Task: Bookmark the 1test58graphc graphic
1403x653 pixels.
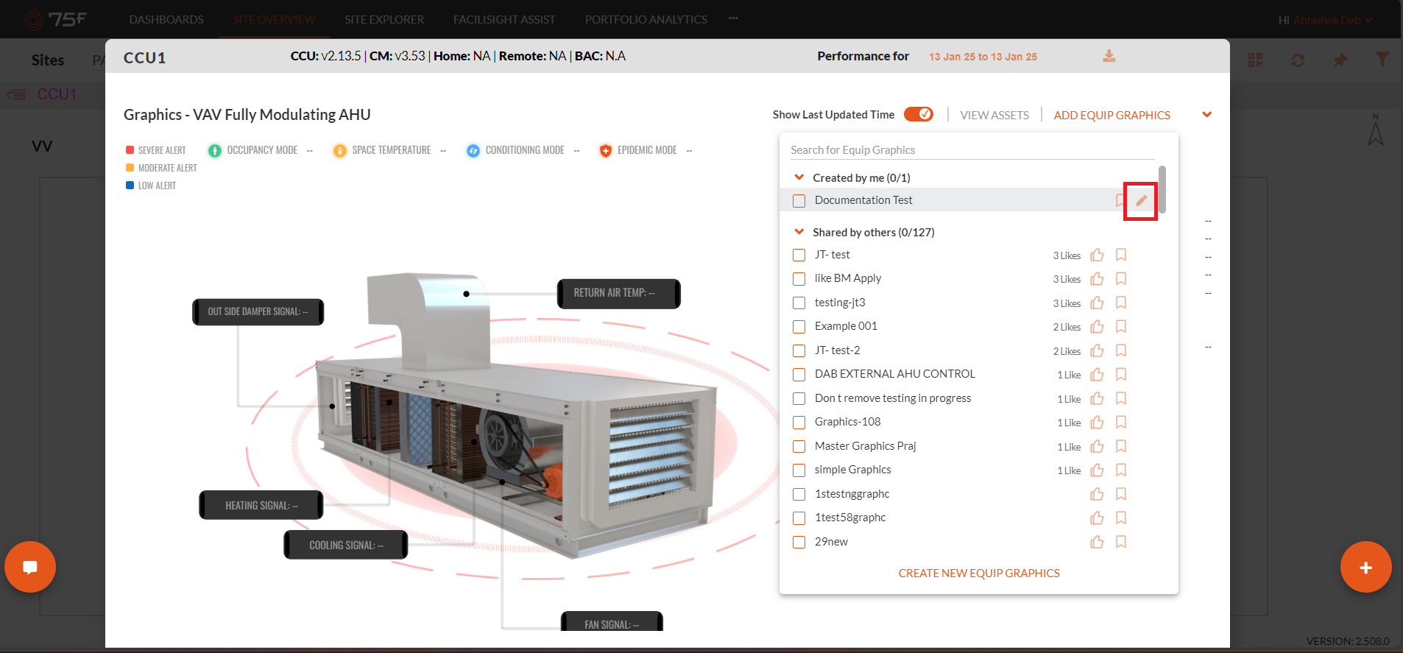Action: tap(1121, 518)
